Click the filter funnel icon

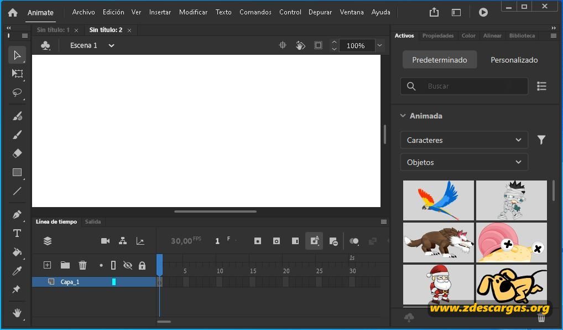(541, 140)
